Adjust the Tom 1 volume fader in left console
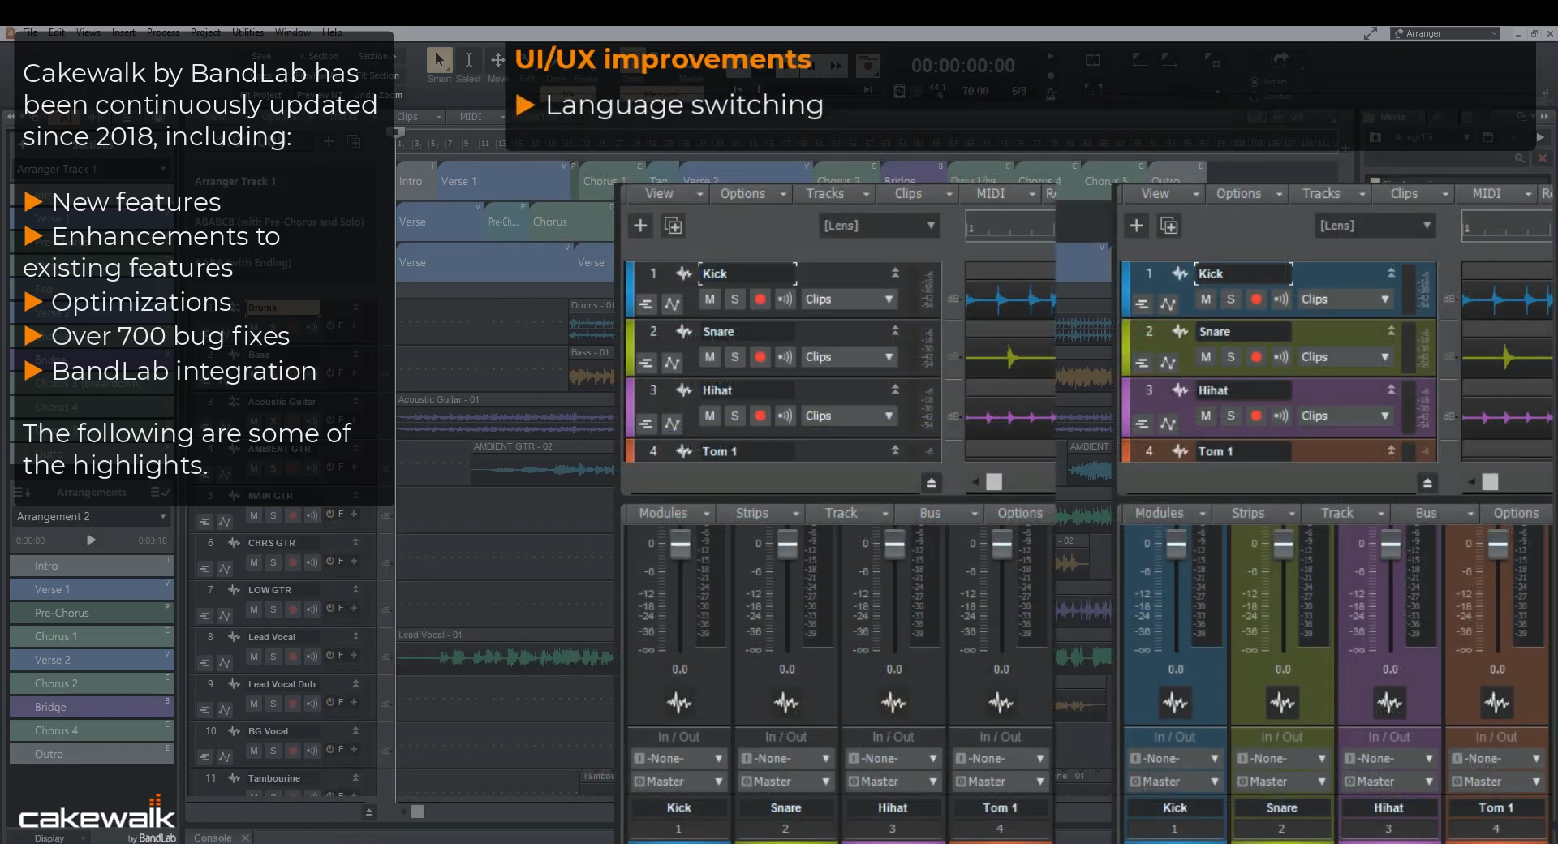Viewport: 1558px width, 844px height. coord(1001,544)
